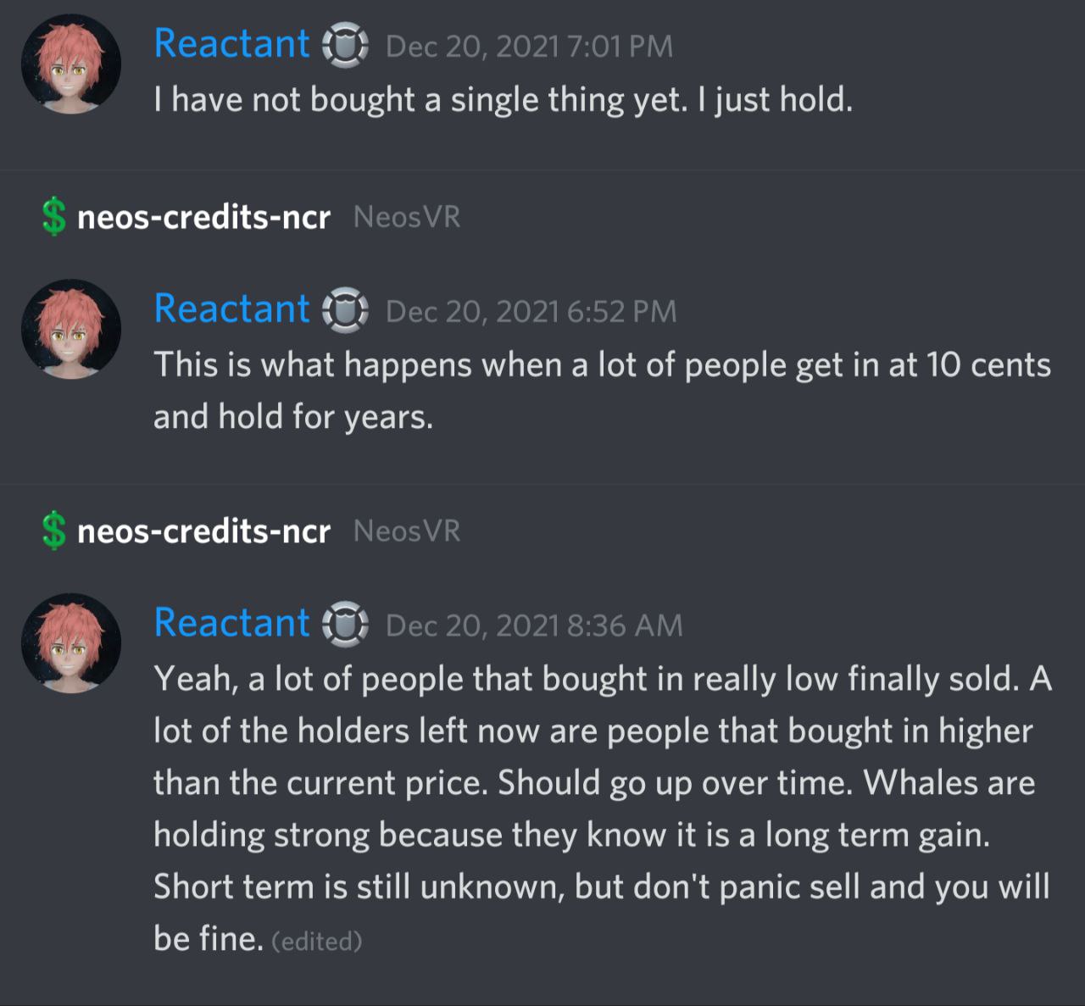Image resolution: width=1085 pixels, height=1006 pixels.
Task: Click Reactant's avatar on the 7:01 PM message
Action: point(71,64)
